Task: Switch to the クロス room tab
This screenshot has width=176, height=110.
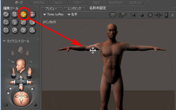Action: point(96,3)
